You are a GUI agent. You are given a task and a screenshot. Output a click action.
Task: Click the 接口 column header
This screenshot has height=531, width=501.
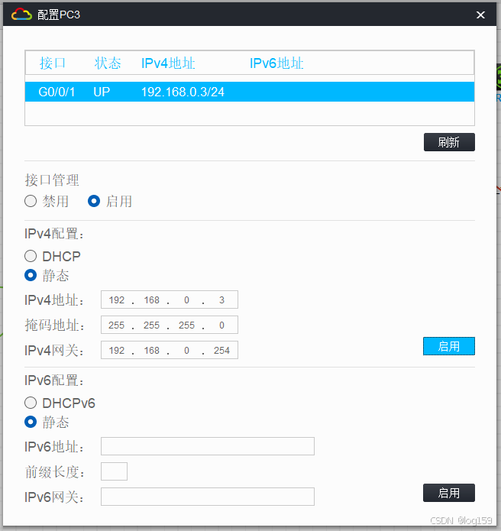(52, 63)
